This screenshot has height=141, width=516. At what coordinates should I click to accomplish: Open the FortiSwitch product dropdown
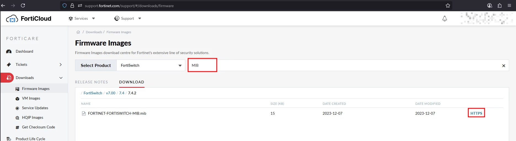tap(151, 65)
